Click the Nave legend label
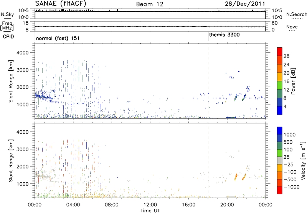 coord(292,27)
